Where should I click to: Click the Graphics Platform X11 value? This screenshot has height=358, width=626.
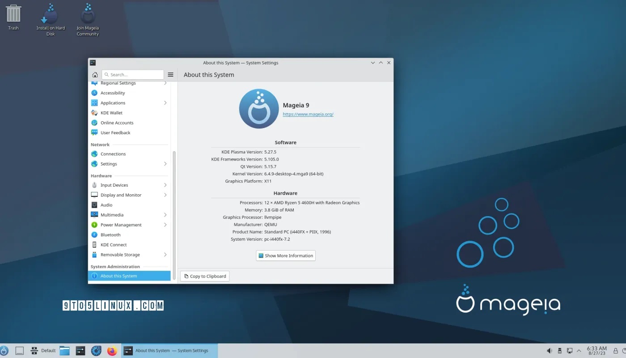tap(268, 181)
